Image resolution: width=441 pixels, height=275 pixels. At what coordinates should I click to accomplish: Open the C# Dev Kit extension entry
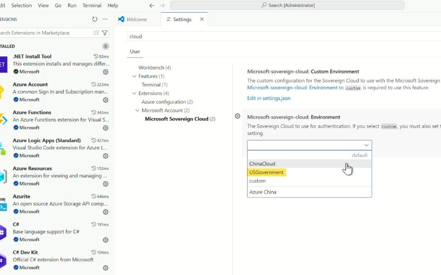click(55, 260)
